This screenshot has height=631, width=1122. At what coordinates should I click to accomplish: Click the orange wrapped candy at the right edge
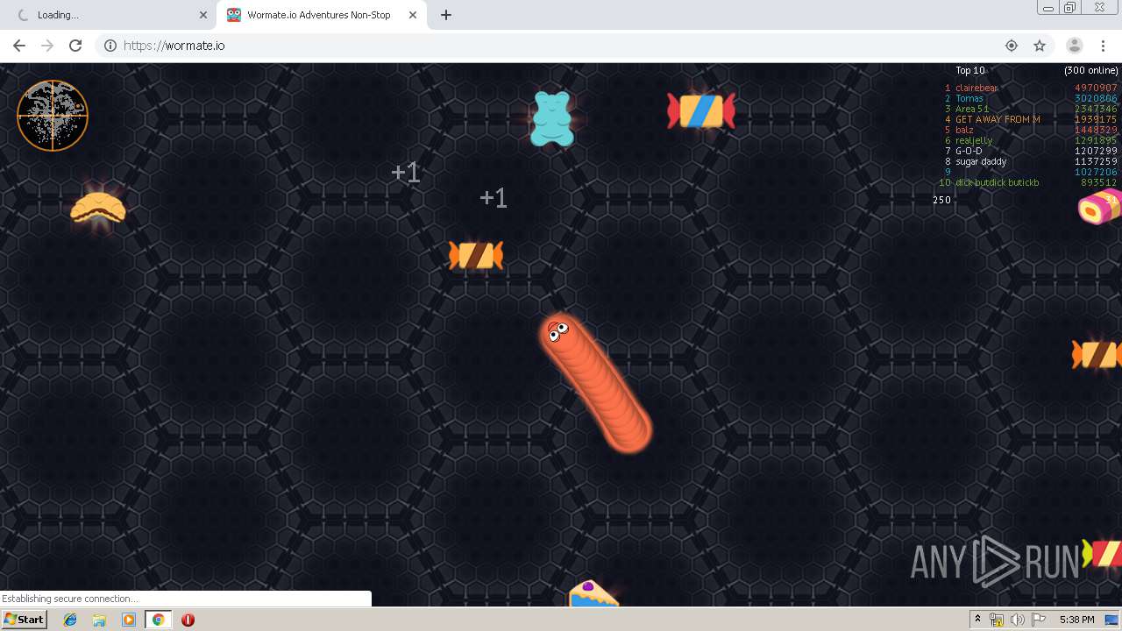tap(1097, 355)
